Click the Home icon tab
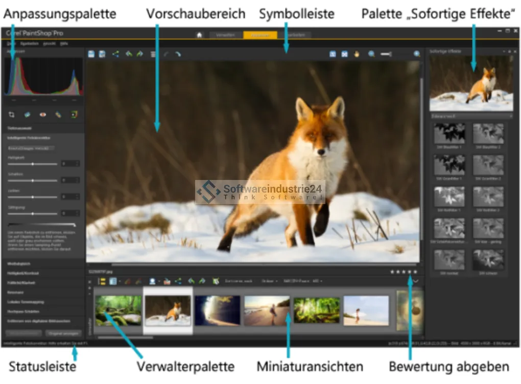 pyautogui.click(x=200, y=35)
